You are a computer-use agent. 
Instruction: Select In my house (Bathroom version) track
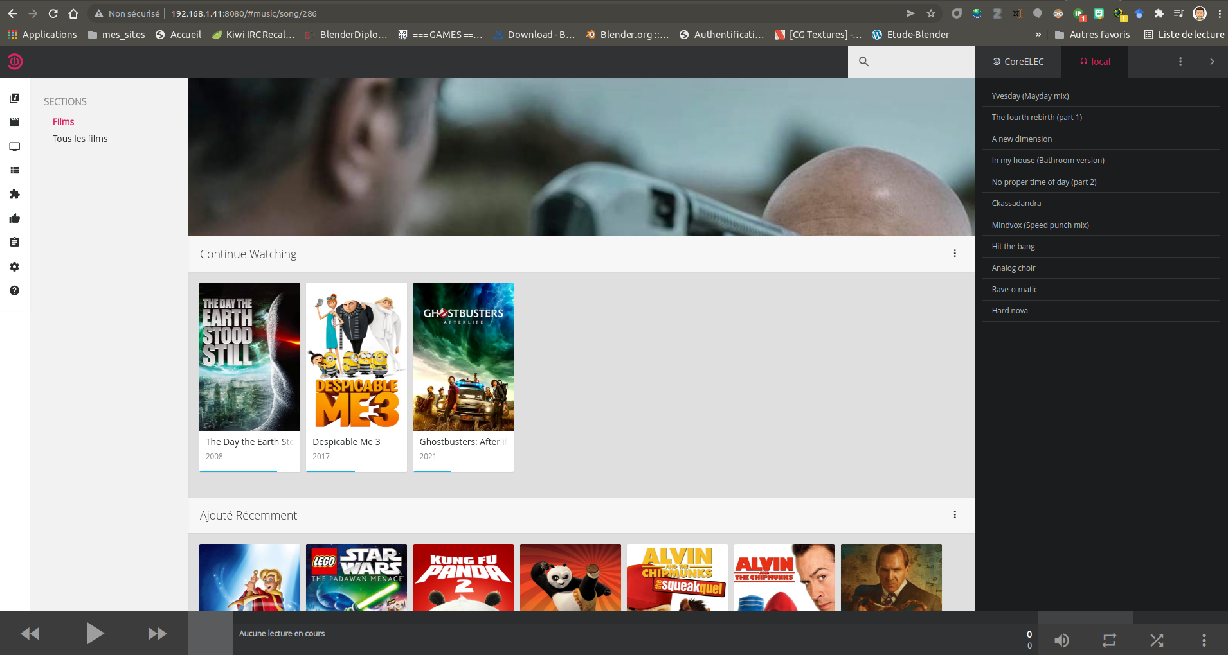click(1101, 161)
